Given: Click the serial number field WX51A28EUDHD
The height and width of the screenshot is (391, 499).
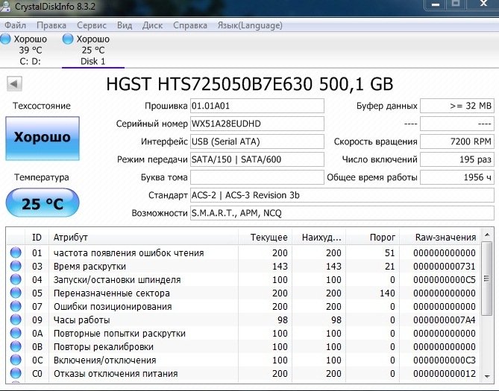Looking at the screenshot, I should pos(257,124).
